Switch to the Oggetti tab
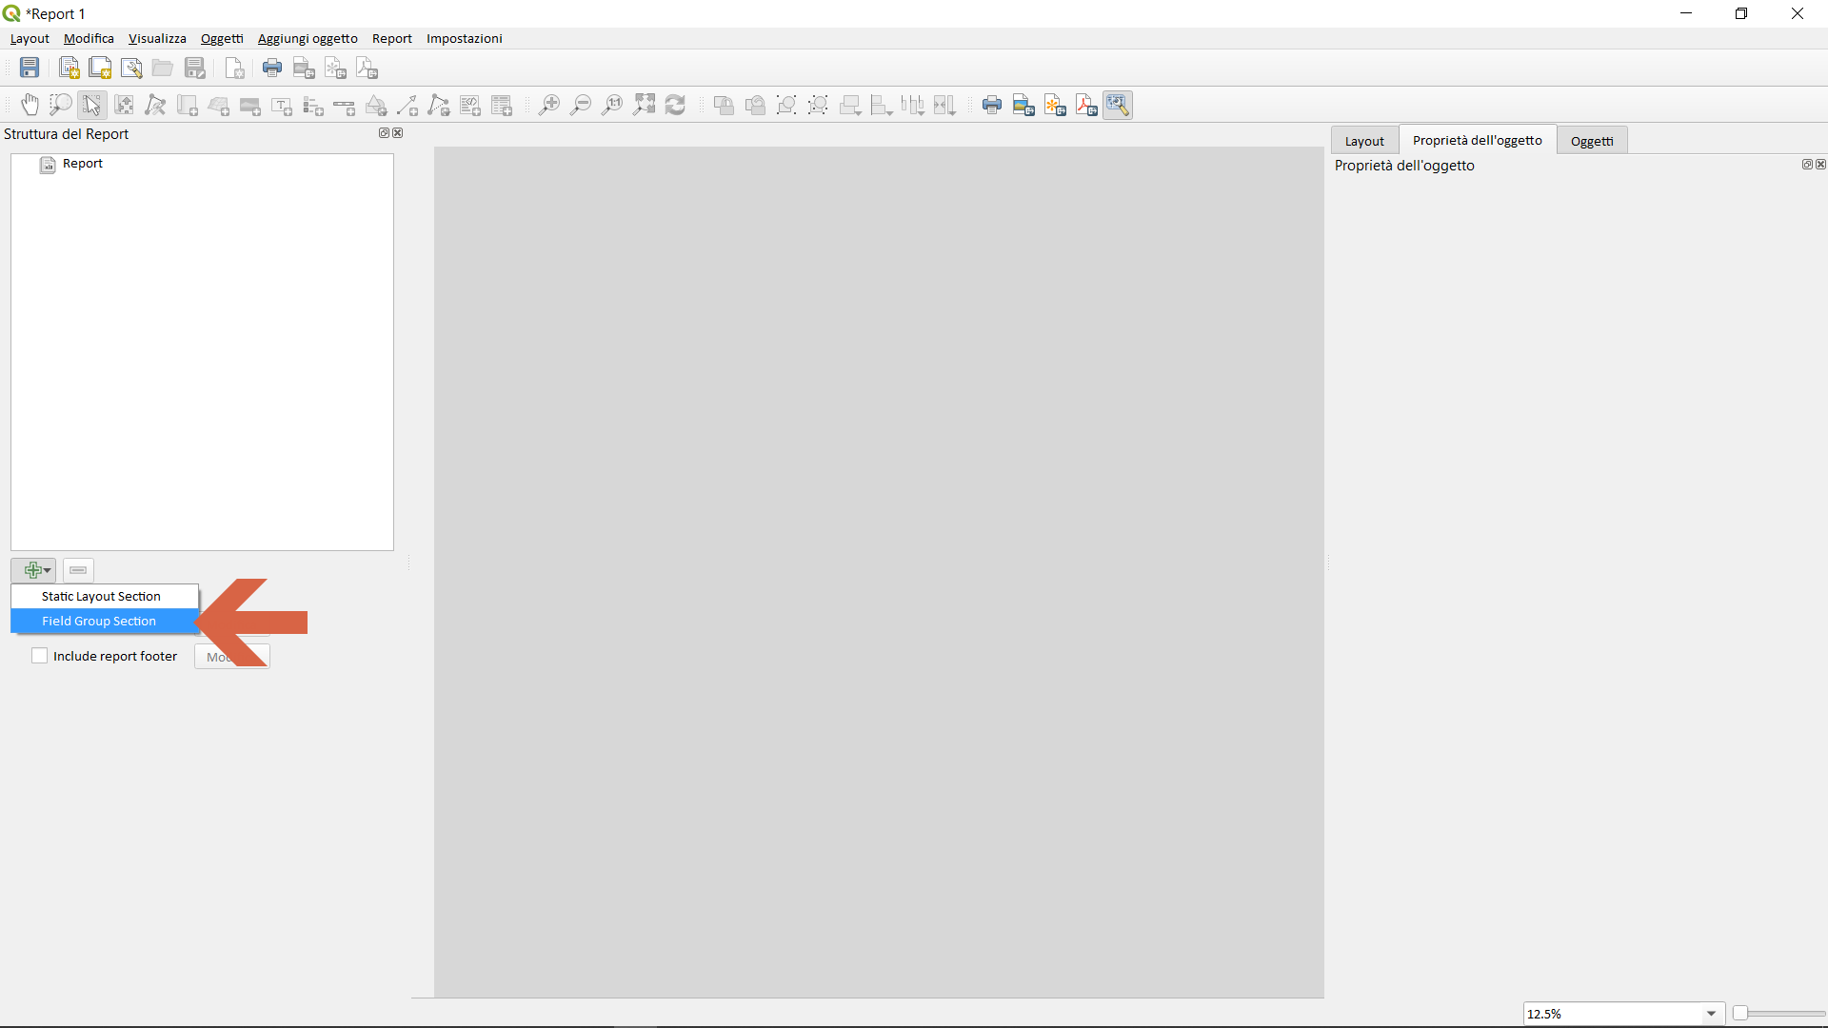The height and width of the screenshot is (1028, 1828). 1591,141
